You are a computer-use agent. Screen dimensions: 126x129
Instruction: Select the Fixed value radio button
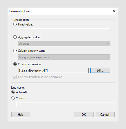pyautogui.click(x=15, y=24)
